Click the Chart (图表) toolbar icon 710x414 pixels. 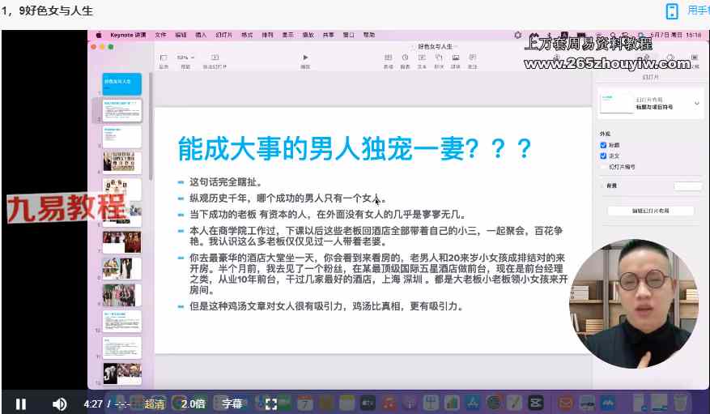click(x=405, y=58)
